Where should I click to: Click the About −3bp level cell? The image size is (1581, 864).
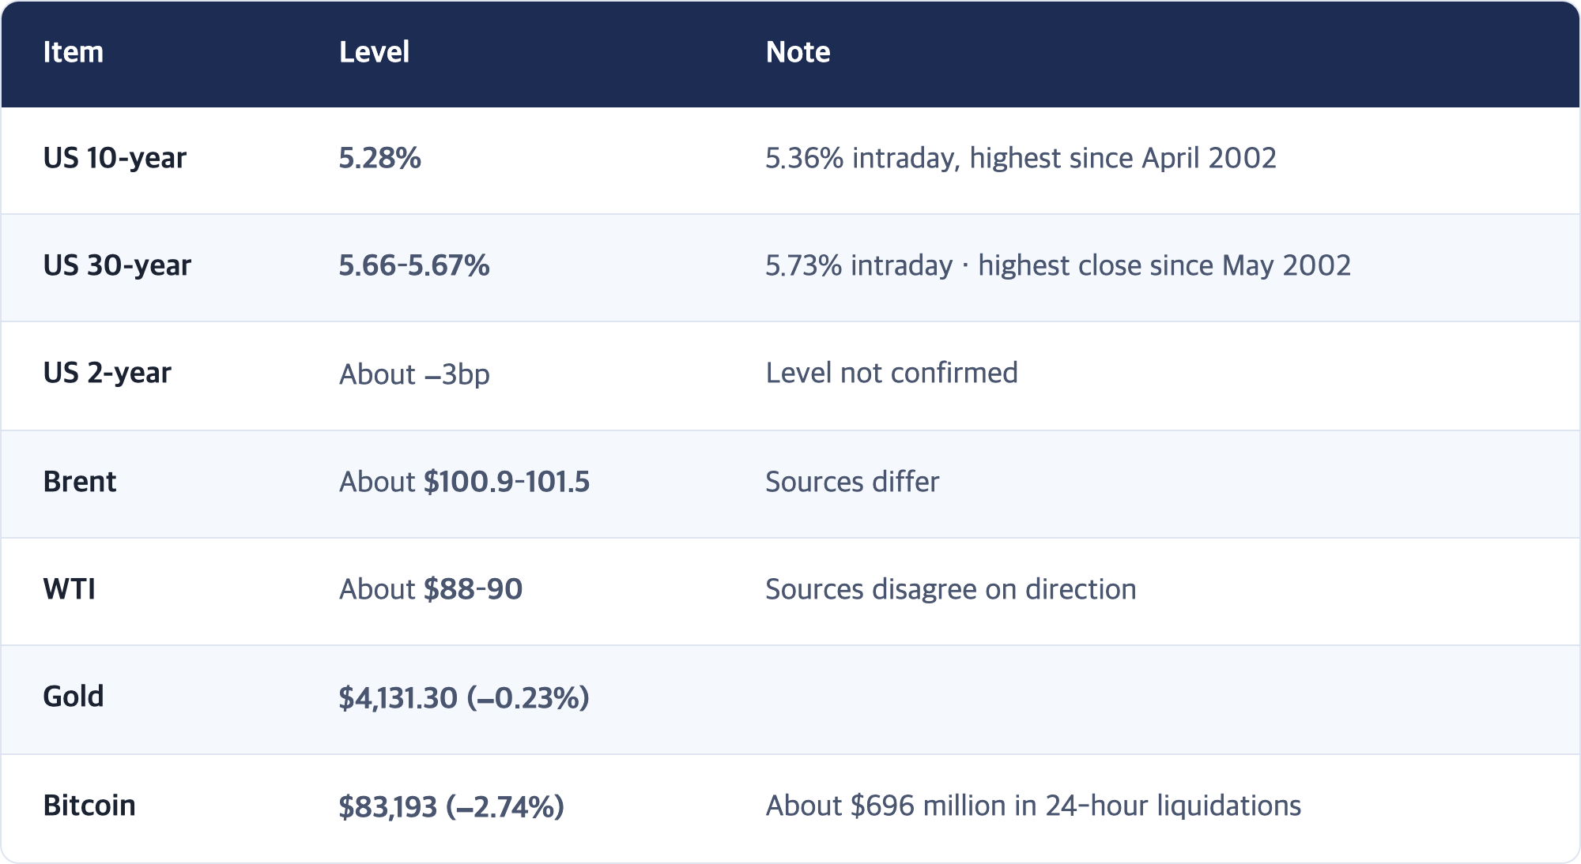pos(414,374)
